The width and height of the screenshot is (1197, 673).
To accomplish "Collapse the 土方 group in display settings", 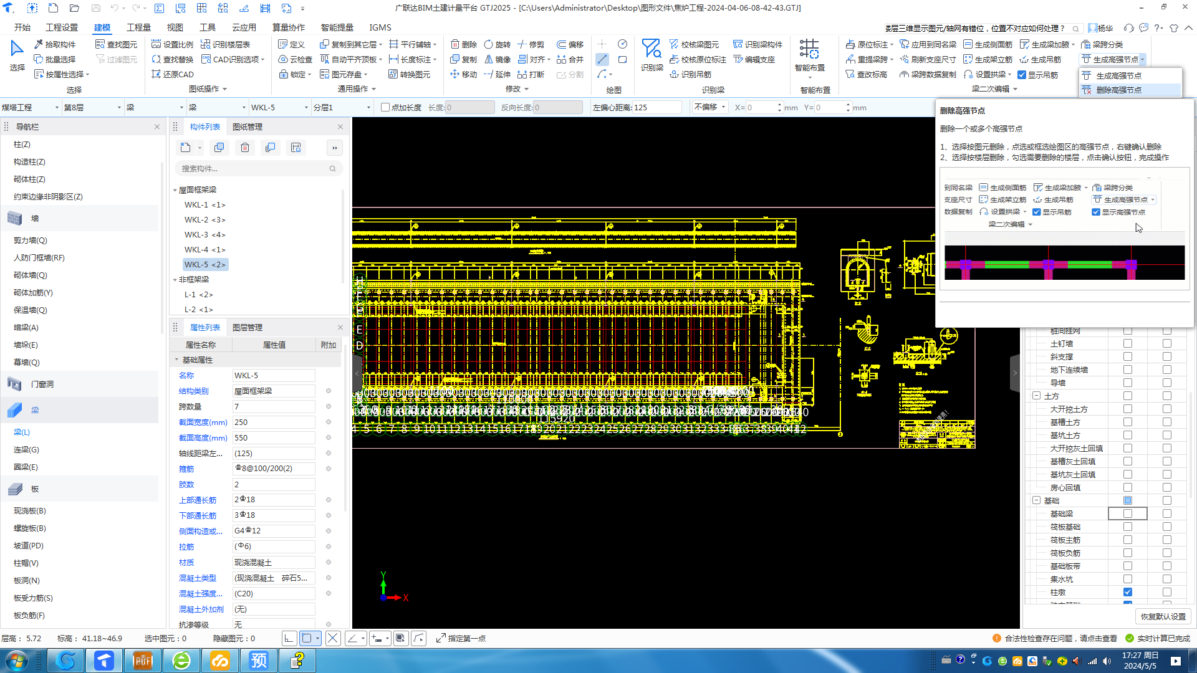I will [1036, 396].
